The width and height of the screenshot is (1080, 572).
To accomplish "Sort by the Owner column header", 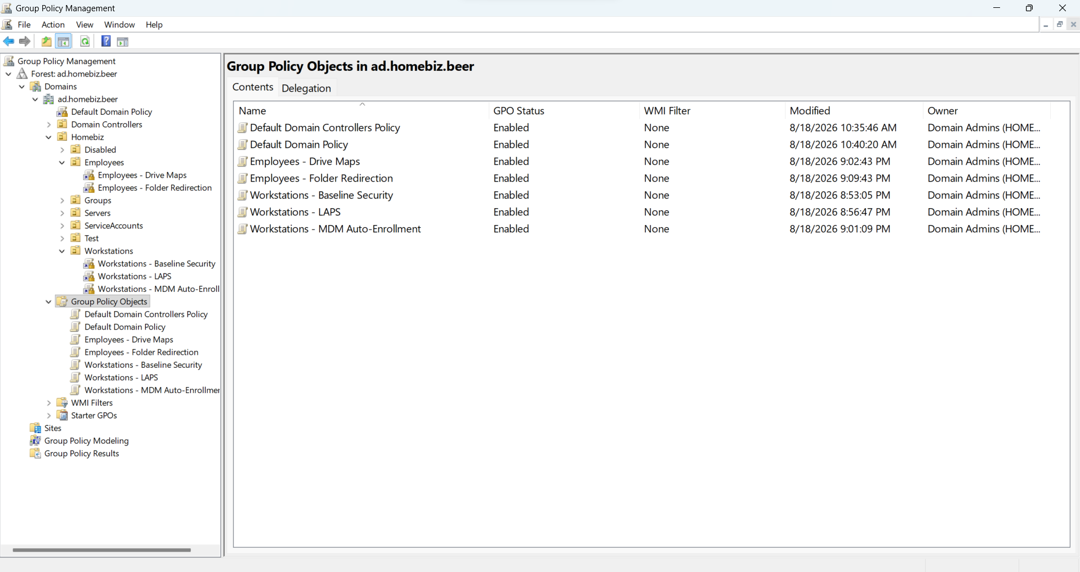I will coord(987,111).
